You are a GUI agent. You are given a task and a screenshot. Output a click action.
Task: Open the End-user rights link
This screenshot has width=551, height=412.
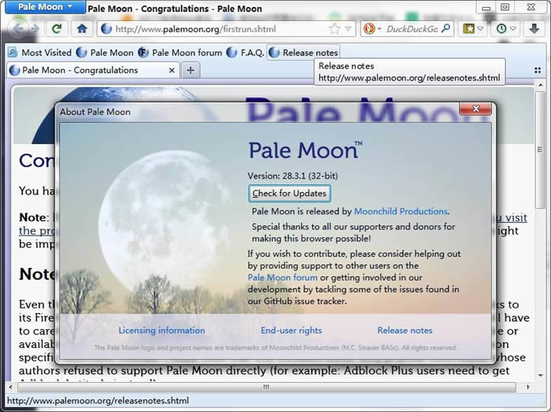coord(292,331)
